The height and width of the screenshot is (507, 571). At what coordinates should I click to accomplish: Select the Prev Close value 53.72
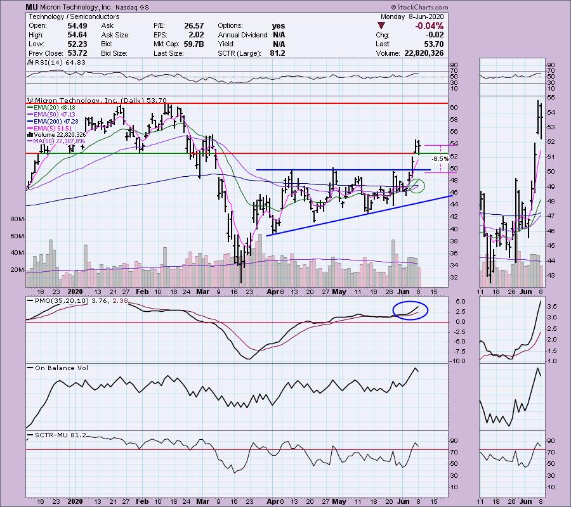click(x=77, y=53)
